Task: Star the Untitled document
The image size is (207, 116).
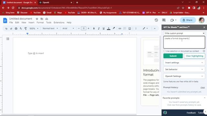Action: tap(37, 19)
